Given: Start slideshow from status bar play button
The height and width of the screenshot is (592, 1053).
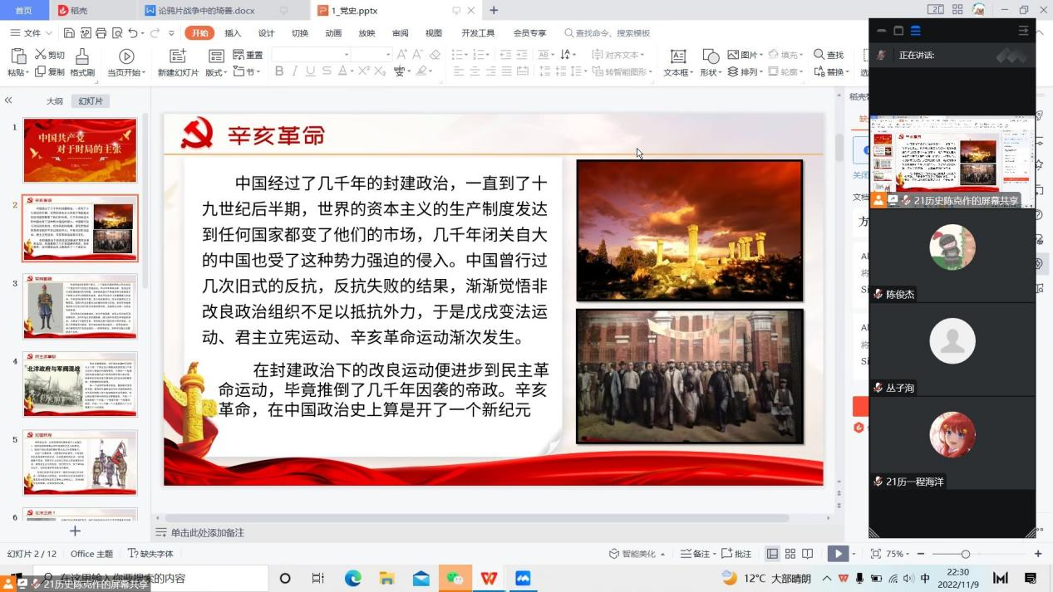Looking at the screenshot, I should (x=837, y=554).
